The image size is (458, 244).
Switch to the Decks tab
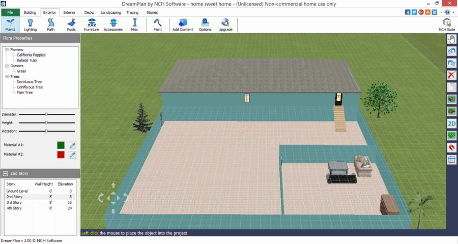(x=89, y=12)
